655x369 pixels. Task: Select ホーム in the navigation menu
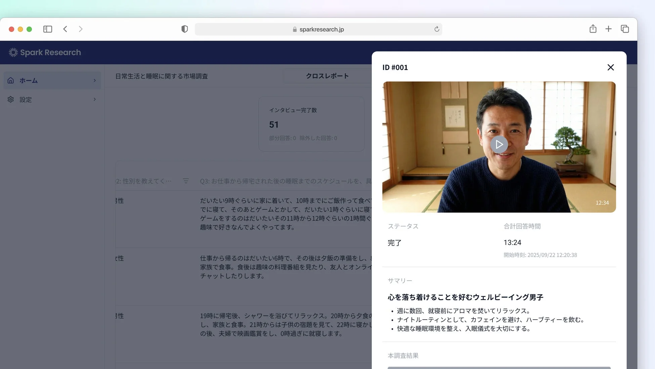click(x=29, y=80)
